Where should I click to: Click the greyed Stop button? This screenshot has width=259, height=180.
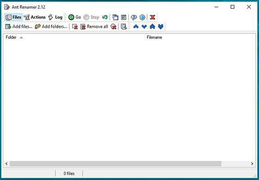(x=91, y=17)
